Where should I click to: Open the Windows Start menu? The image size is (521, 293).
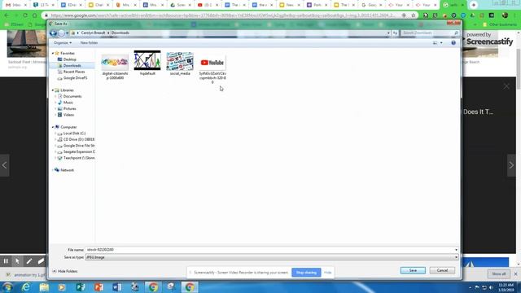[7, 287]
